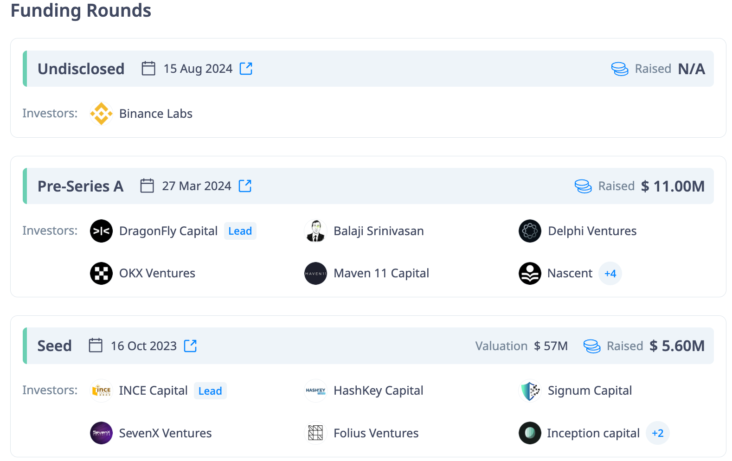Open external link for 27 Mar 2024 round
Image resolution: width=732 pixels, height=461 pixels.
(245, 186)
